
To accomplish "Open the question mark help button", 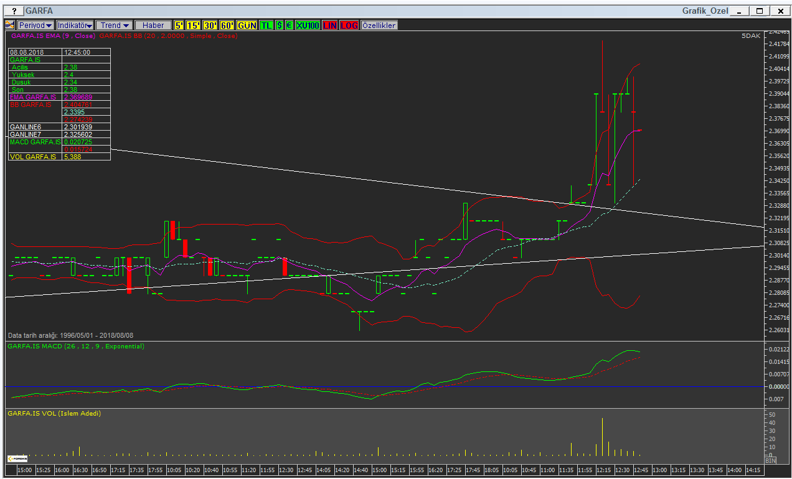I will [x=14, y=11].
